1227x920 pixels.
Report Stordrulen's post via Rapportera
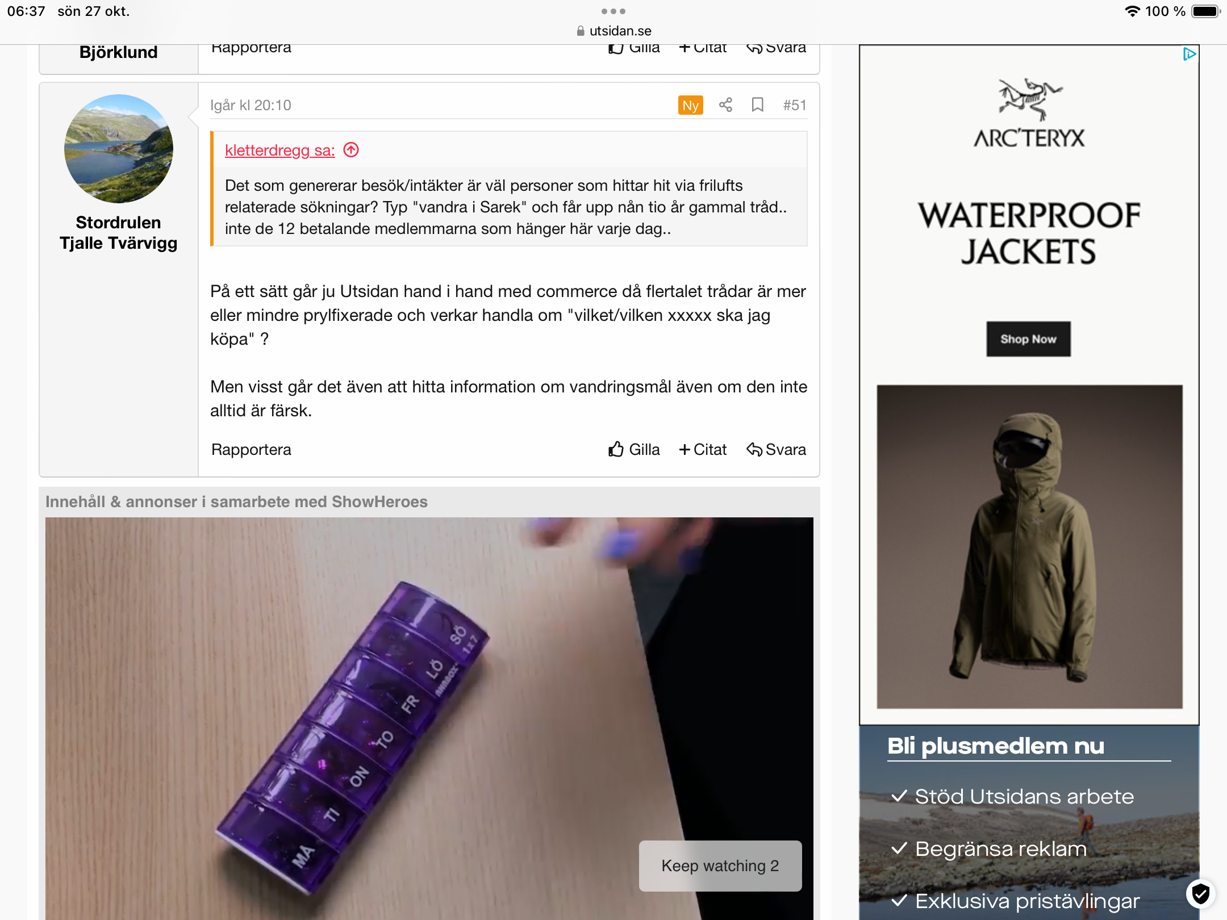click(251, 449)
